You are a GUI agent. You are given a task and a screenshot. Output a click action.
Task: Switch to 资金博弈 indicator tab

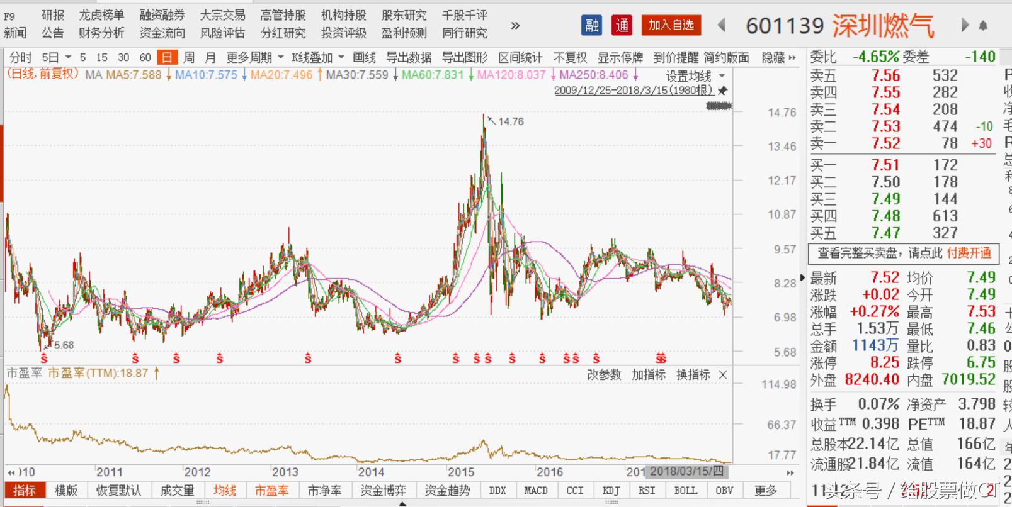(x=384, y=491)
